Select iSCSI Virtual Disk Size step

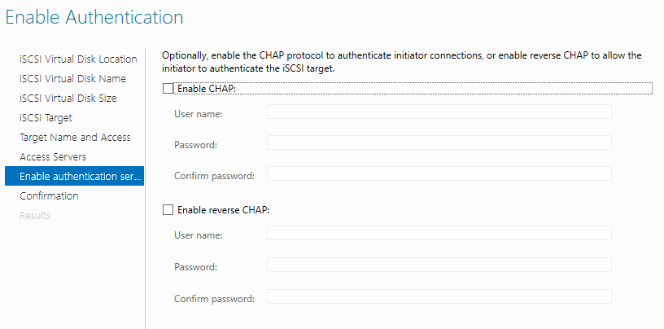click(x=68, y=98)
